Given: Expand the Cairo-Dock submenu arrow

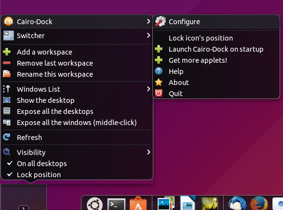Looking at the screenshot, I should (148, 21).
